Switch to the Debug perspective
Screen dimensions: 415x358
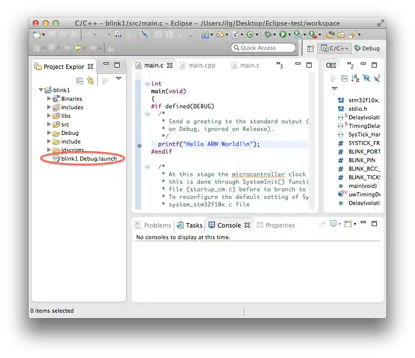[367, 48]
